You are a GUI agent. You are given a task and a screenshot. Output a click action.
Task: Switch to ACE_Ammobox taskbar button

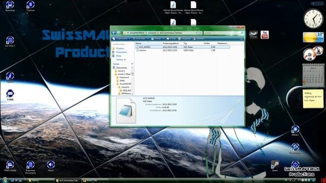point(68,180)
